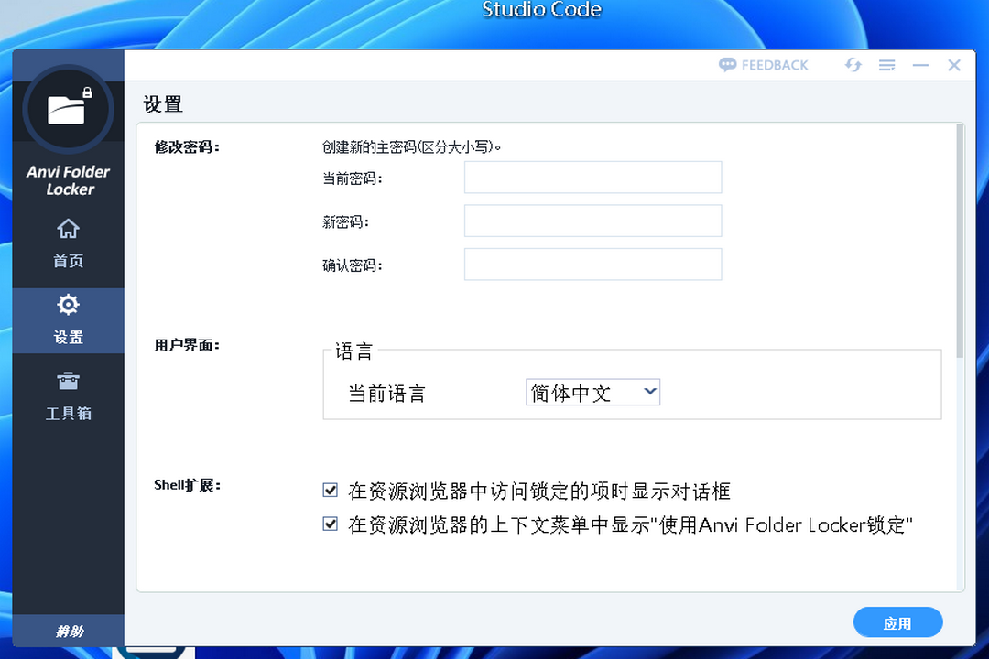Expand the 简体中文 combo box arrow
This screenshot has width=989, height=659.
point(650,391)
